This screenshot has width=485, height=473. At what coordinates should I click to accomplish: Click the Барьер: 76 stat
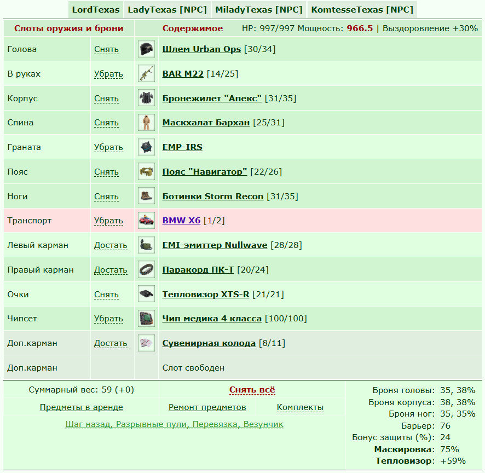pyautogui.click(x=426, y=426)
